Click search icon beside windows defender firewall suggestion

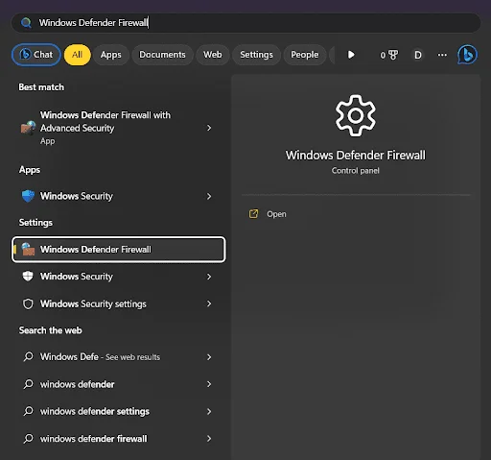pyautogui.click(x=28, y=438)
